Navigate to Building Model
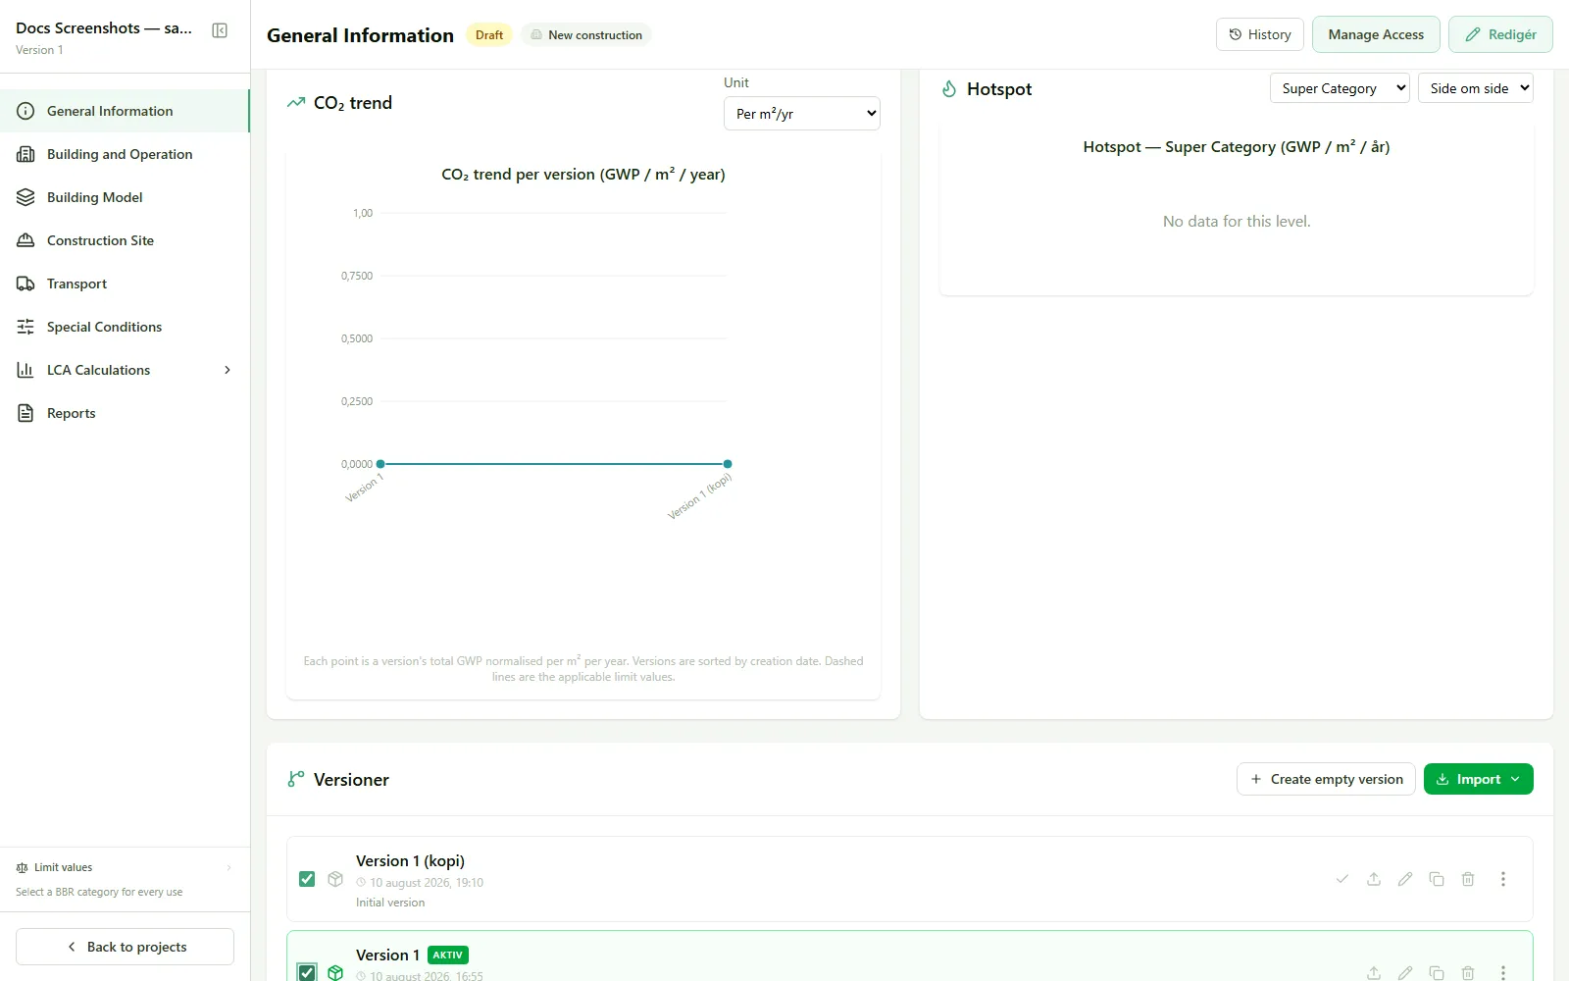 125,197
